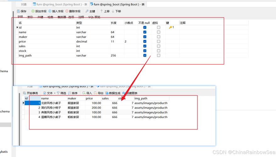
Task: Open the first furn @spring_boot tab
Action: point(60,4)
